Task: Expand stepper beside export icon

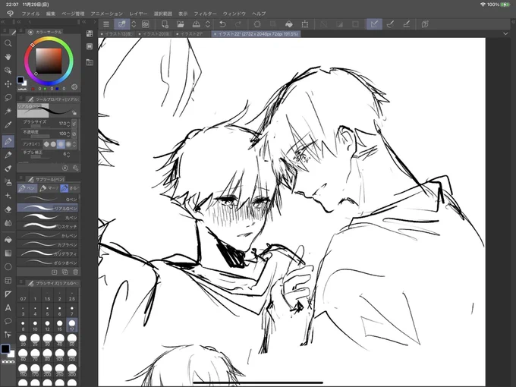Action: click(208, 24)
